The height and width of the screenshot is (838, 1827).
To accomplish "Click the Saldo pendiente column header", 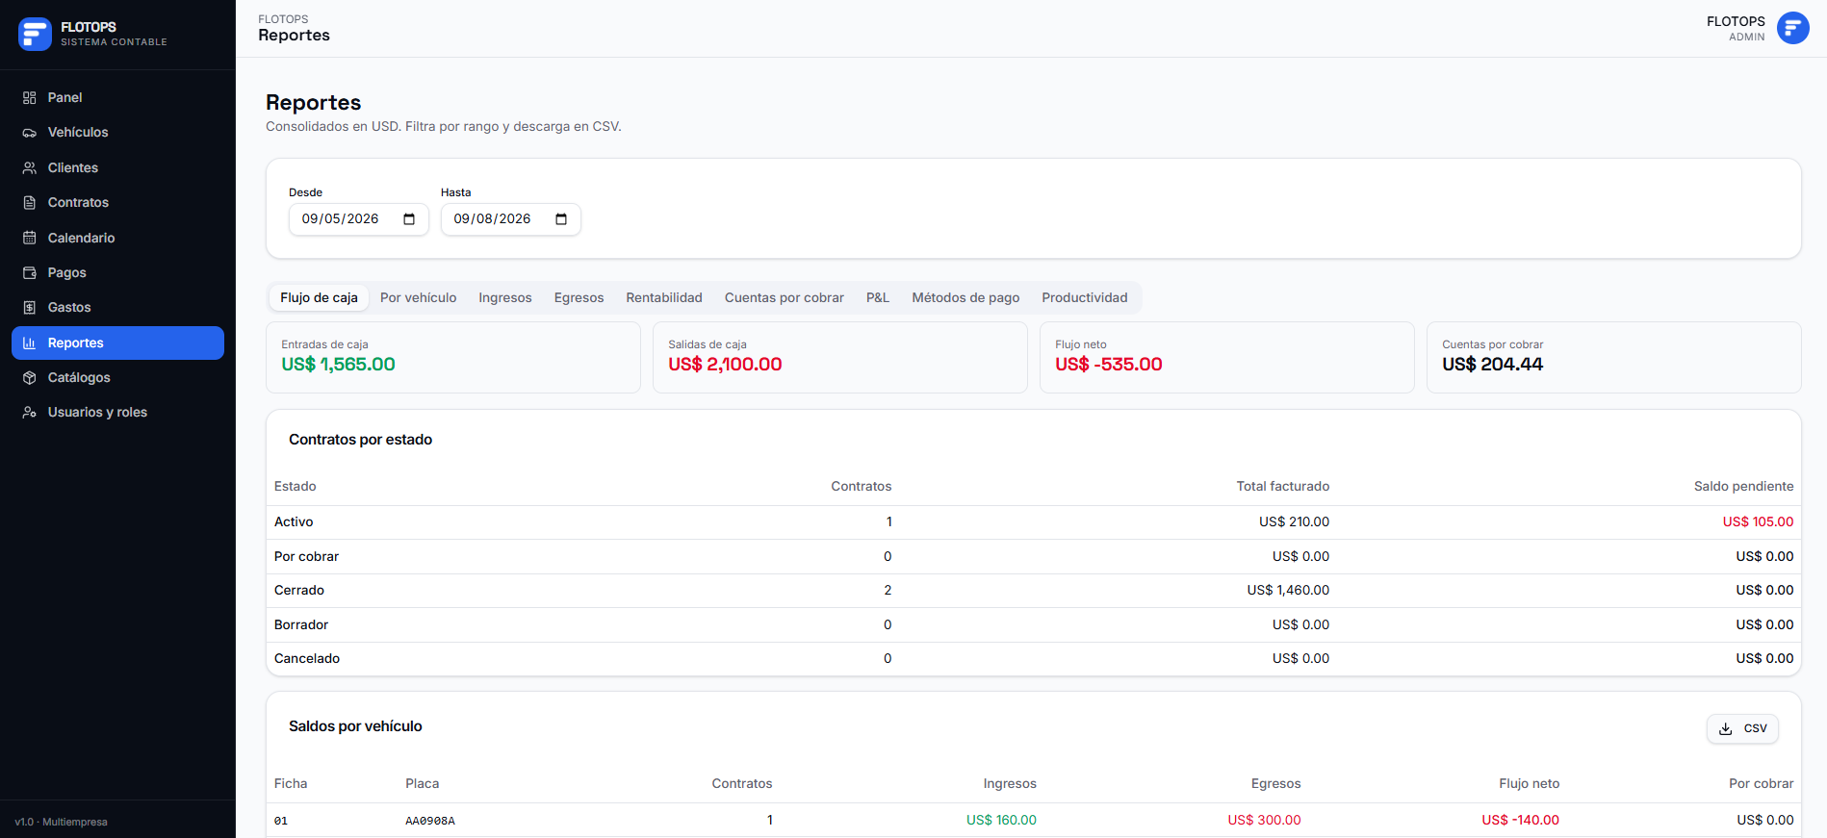I will click(1743, 487).
